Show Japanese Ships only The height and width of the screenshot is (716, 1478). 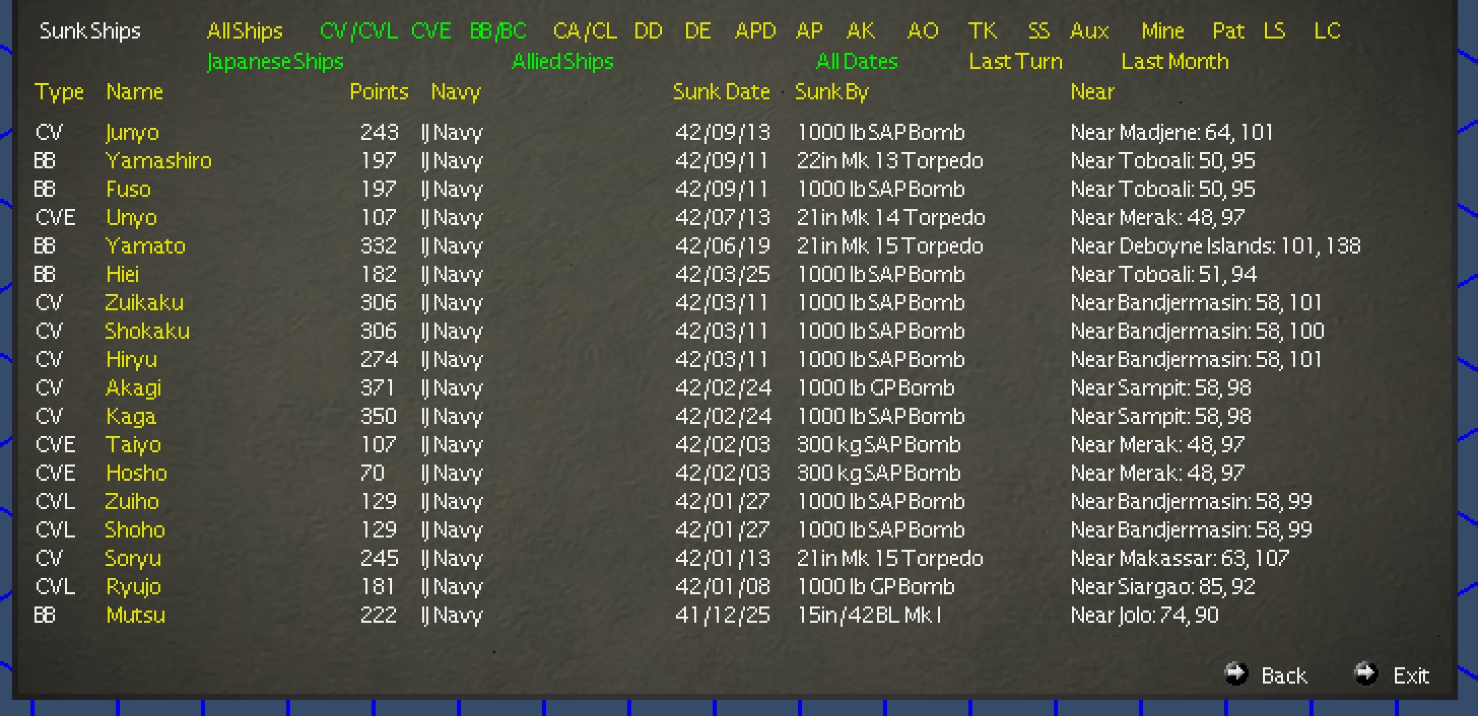275,62
